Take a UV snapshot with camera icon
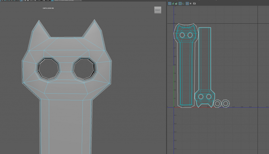Viewport: 269px width, 154px height. 194,3
